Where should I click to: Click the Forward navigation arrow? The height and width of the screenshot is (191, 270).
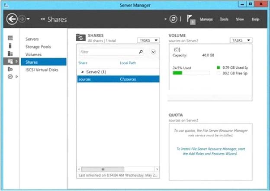[x=21, y=19]
